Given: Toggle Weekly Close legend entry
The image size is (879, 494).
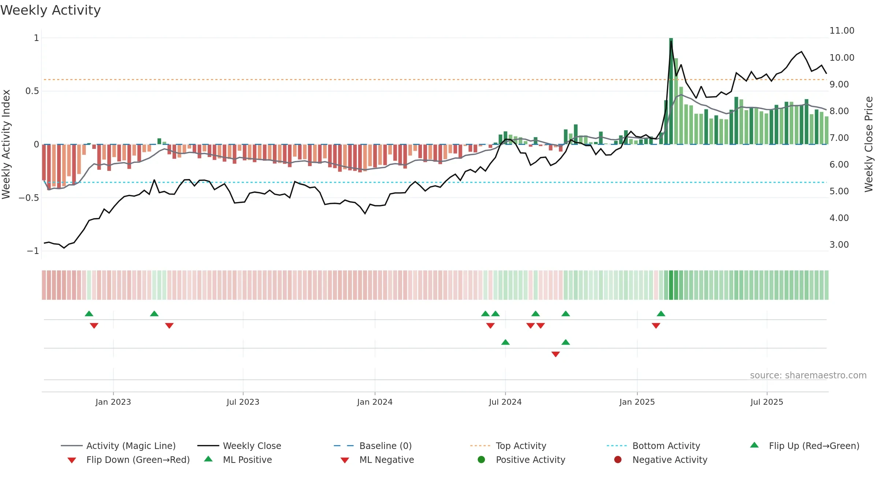Looking at the screenshot, I should click(x=239, y=446).
